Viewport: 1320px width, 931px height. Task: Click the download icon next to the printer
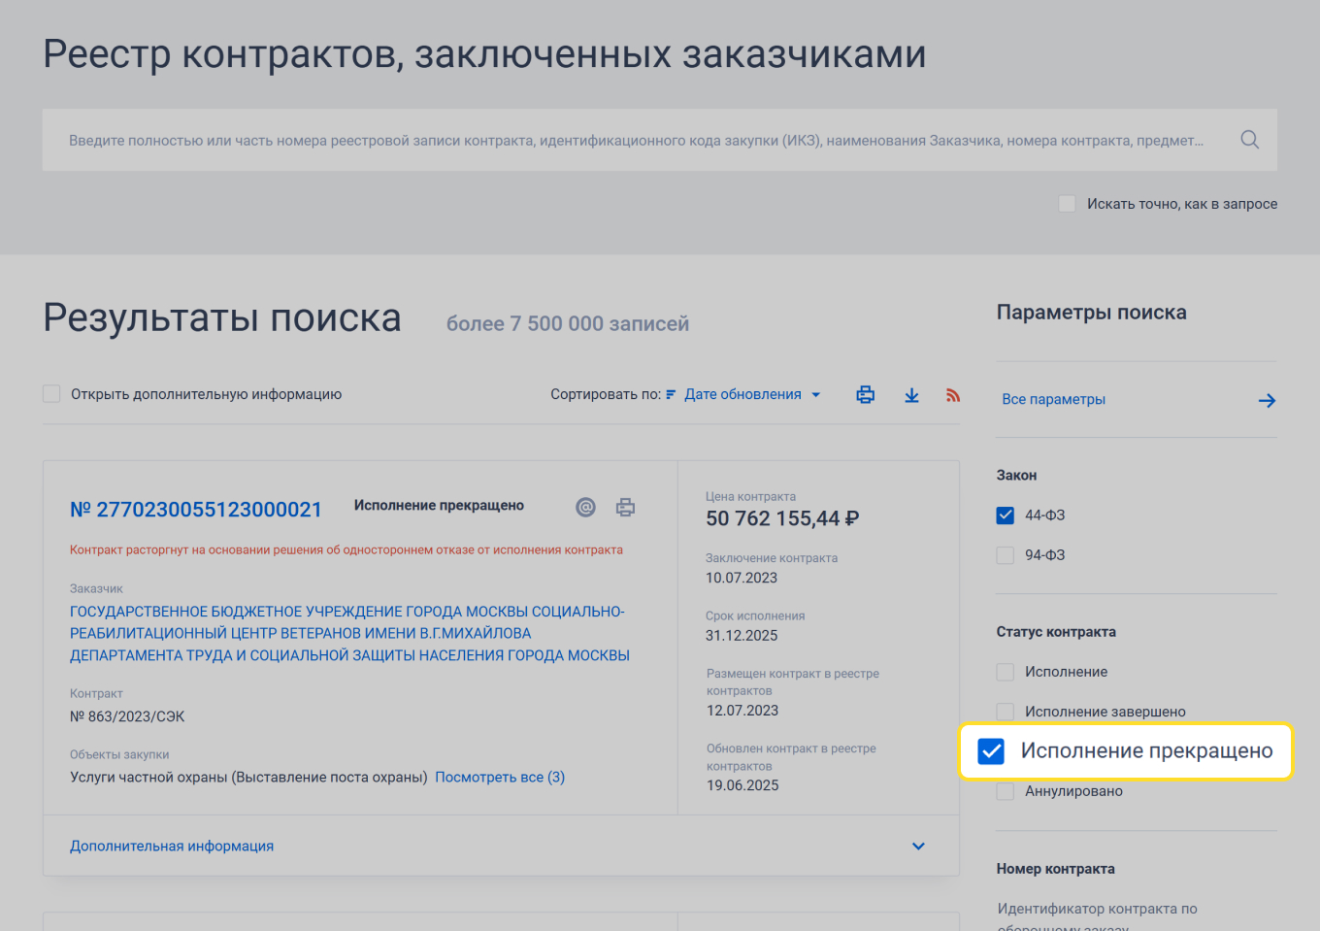pos(911,394)
